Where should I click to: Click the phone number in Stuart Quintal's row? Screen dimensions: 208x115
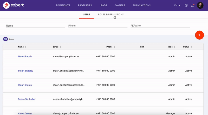[x=106, y=85]
